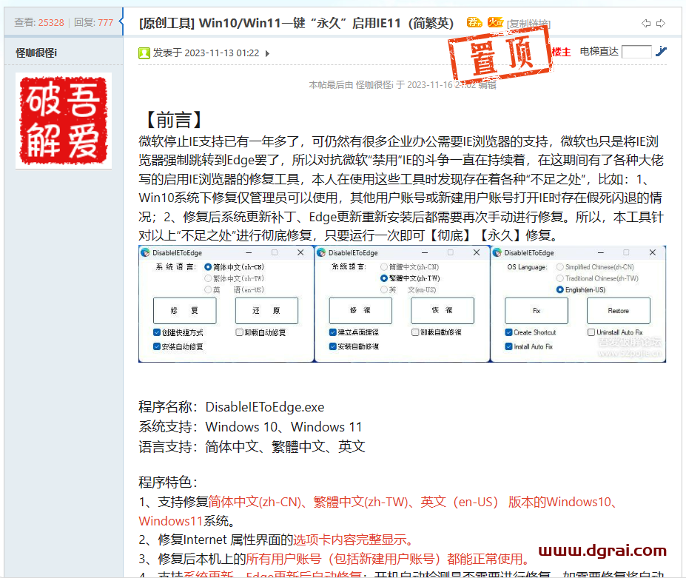Enable Uninstall Auto Fix checkbox
Screen dimensions: 686x578
(x=615, y=332)
